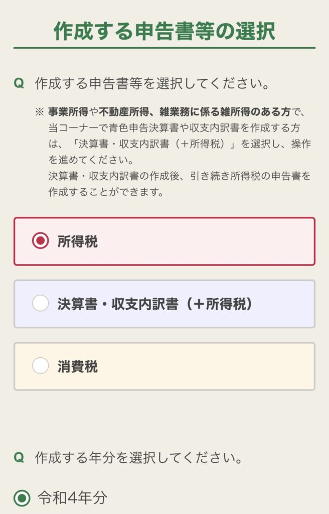Click the 作成する申告書等の選択 page heading
This screenshot has height=514, width=329.
click(x=164, y=31)
